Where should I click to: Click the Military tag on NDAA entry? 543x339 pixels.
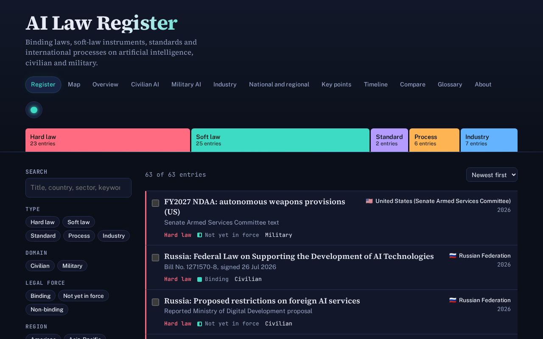click(279, 235)
